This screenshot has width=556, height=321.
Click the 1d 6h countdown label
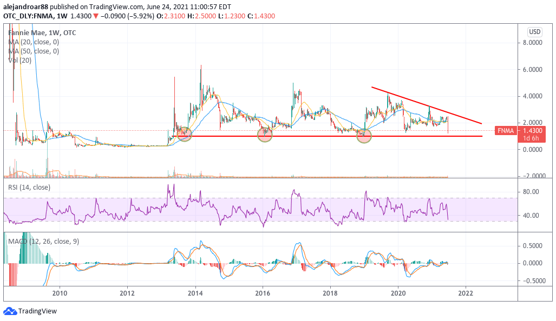tap(531, 138)
